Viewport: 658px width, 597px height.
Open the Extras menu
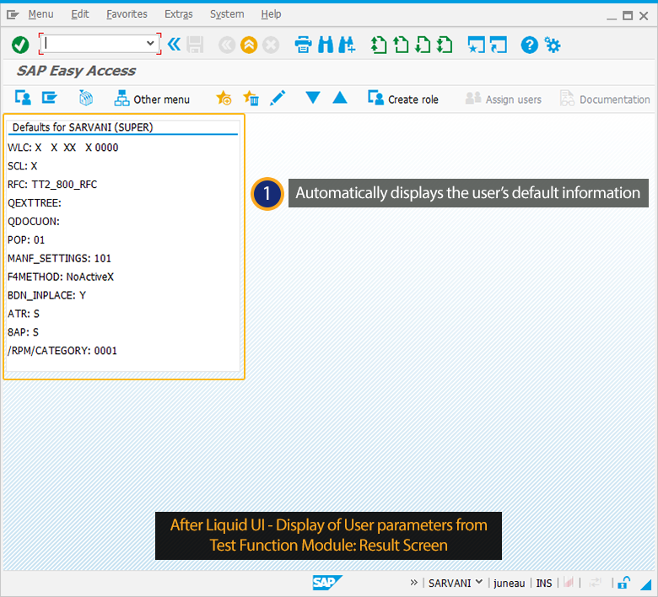click(x=178, y=14)
